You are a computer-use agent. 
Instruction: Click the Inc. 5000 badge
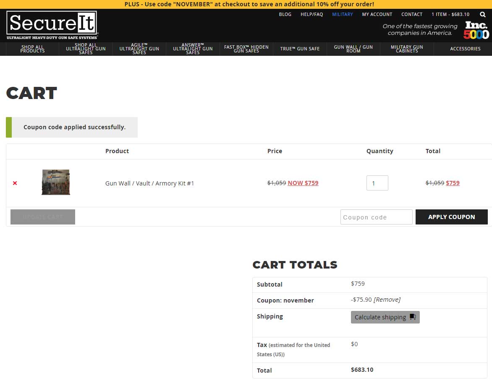[x=476, y=30]
